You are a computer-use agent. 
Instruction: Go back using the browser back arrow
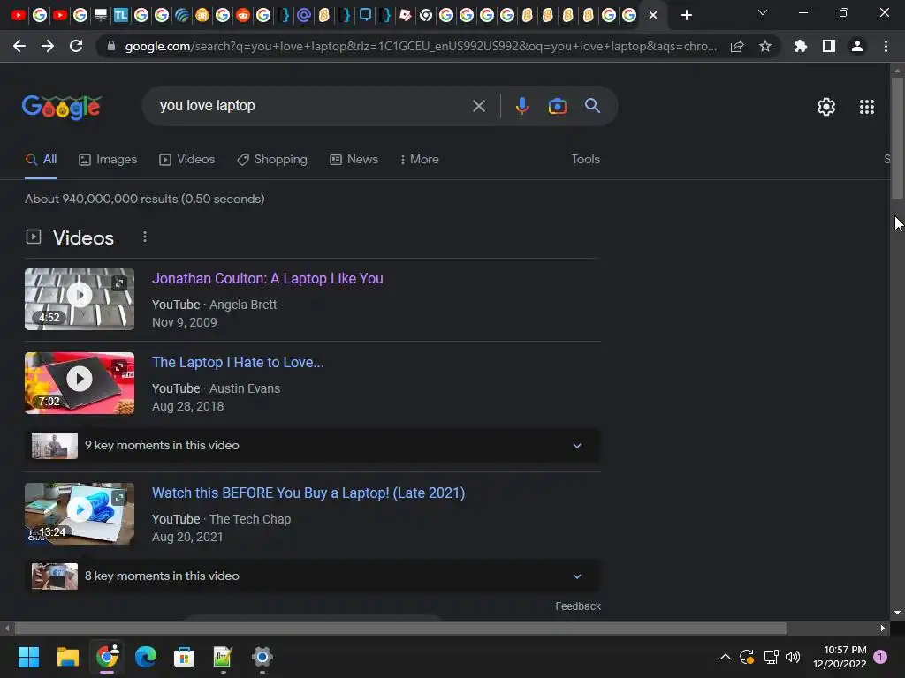click(19, 46)
